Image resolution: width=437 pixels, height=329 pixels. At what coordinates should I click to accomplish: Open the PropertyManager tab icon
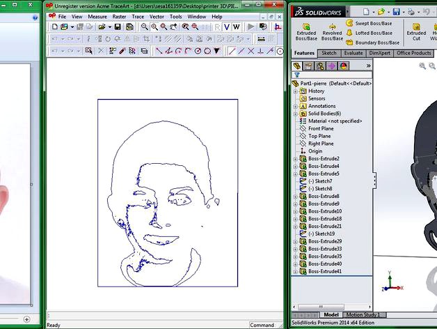pos(308,66)
